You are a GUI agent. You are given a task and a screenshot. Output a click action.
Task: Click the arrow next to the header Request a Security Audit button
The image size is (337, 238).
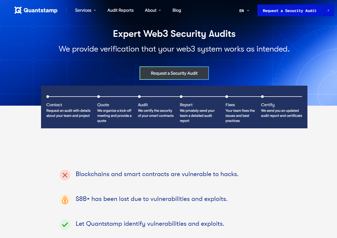(328, 10)
